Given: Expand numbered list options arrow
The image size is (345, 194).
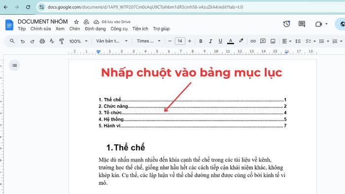Looking at the screenshot, I should coord(341,41).
